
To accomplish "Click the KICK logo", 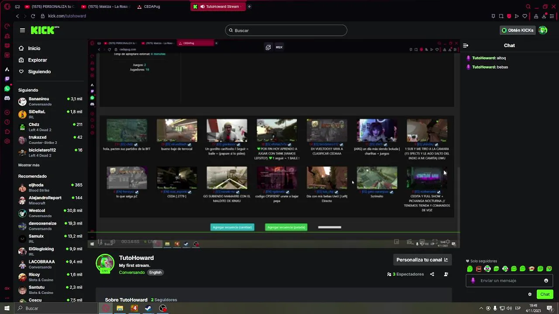I will 45,30.
